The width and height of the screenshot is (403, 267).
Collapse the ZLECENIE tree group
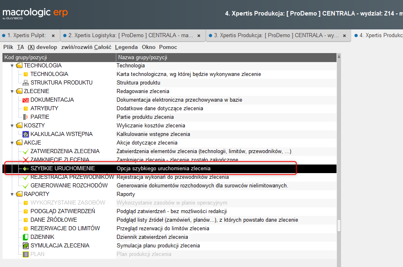point(13,91)
